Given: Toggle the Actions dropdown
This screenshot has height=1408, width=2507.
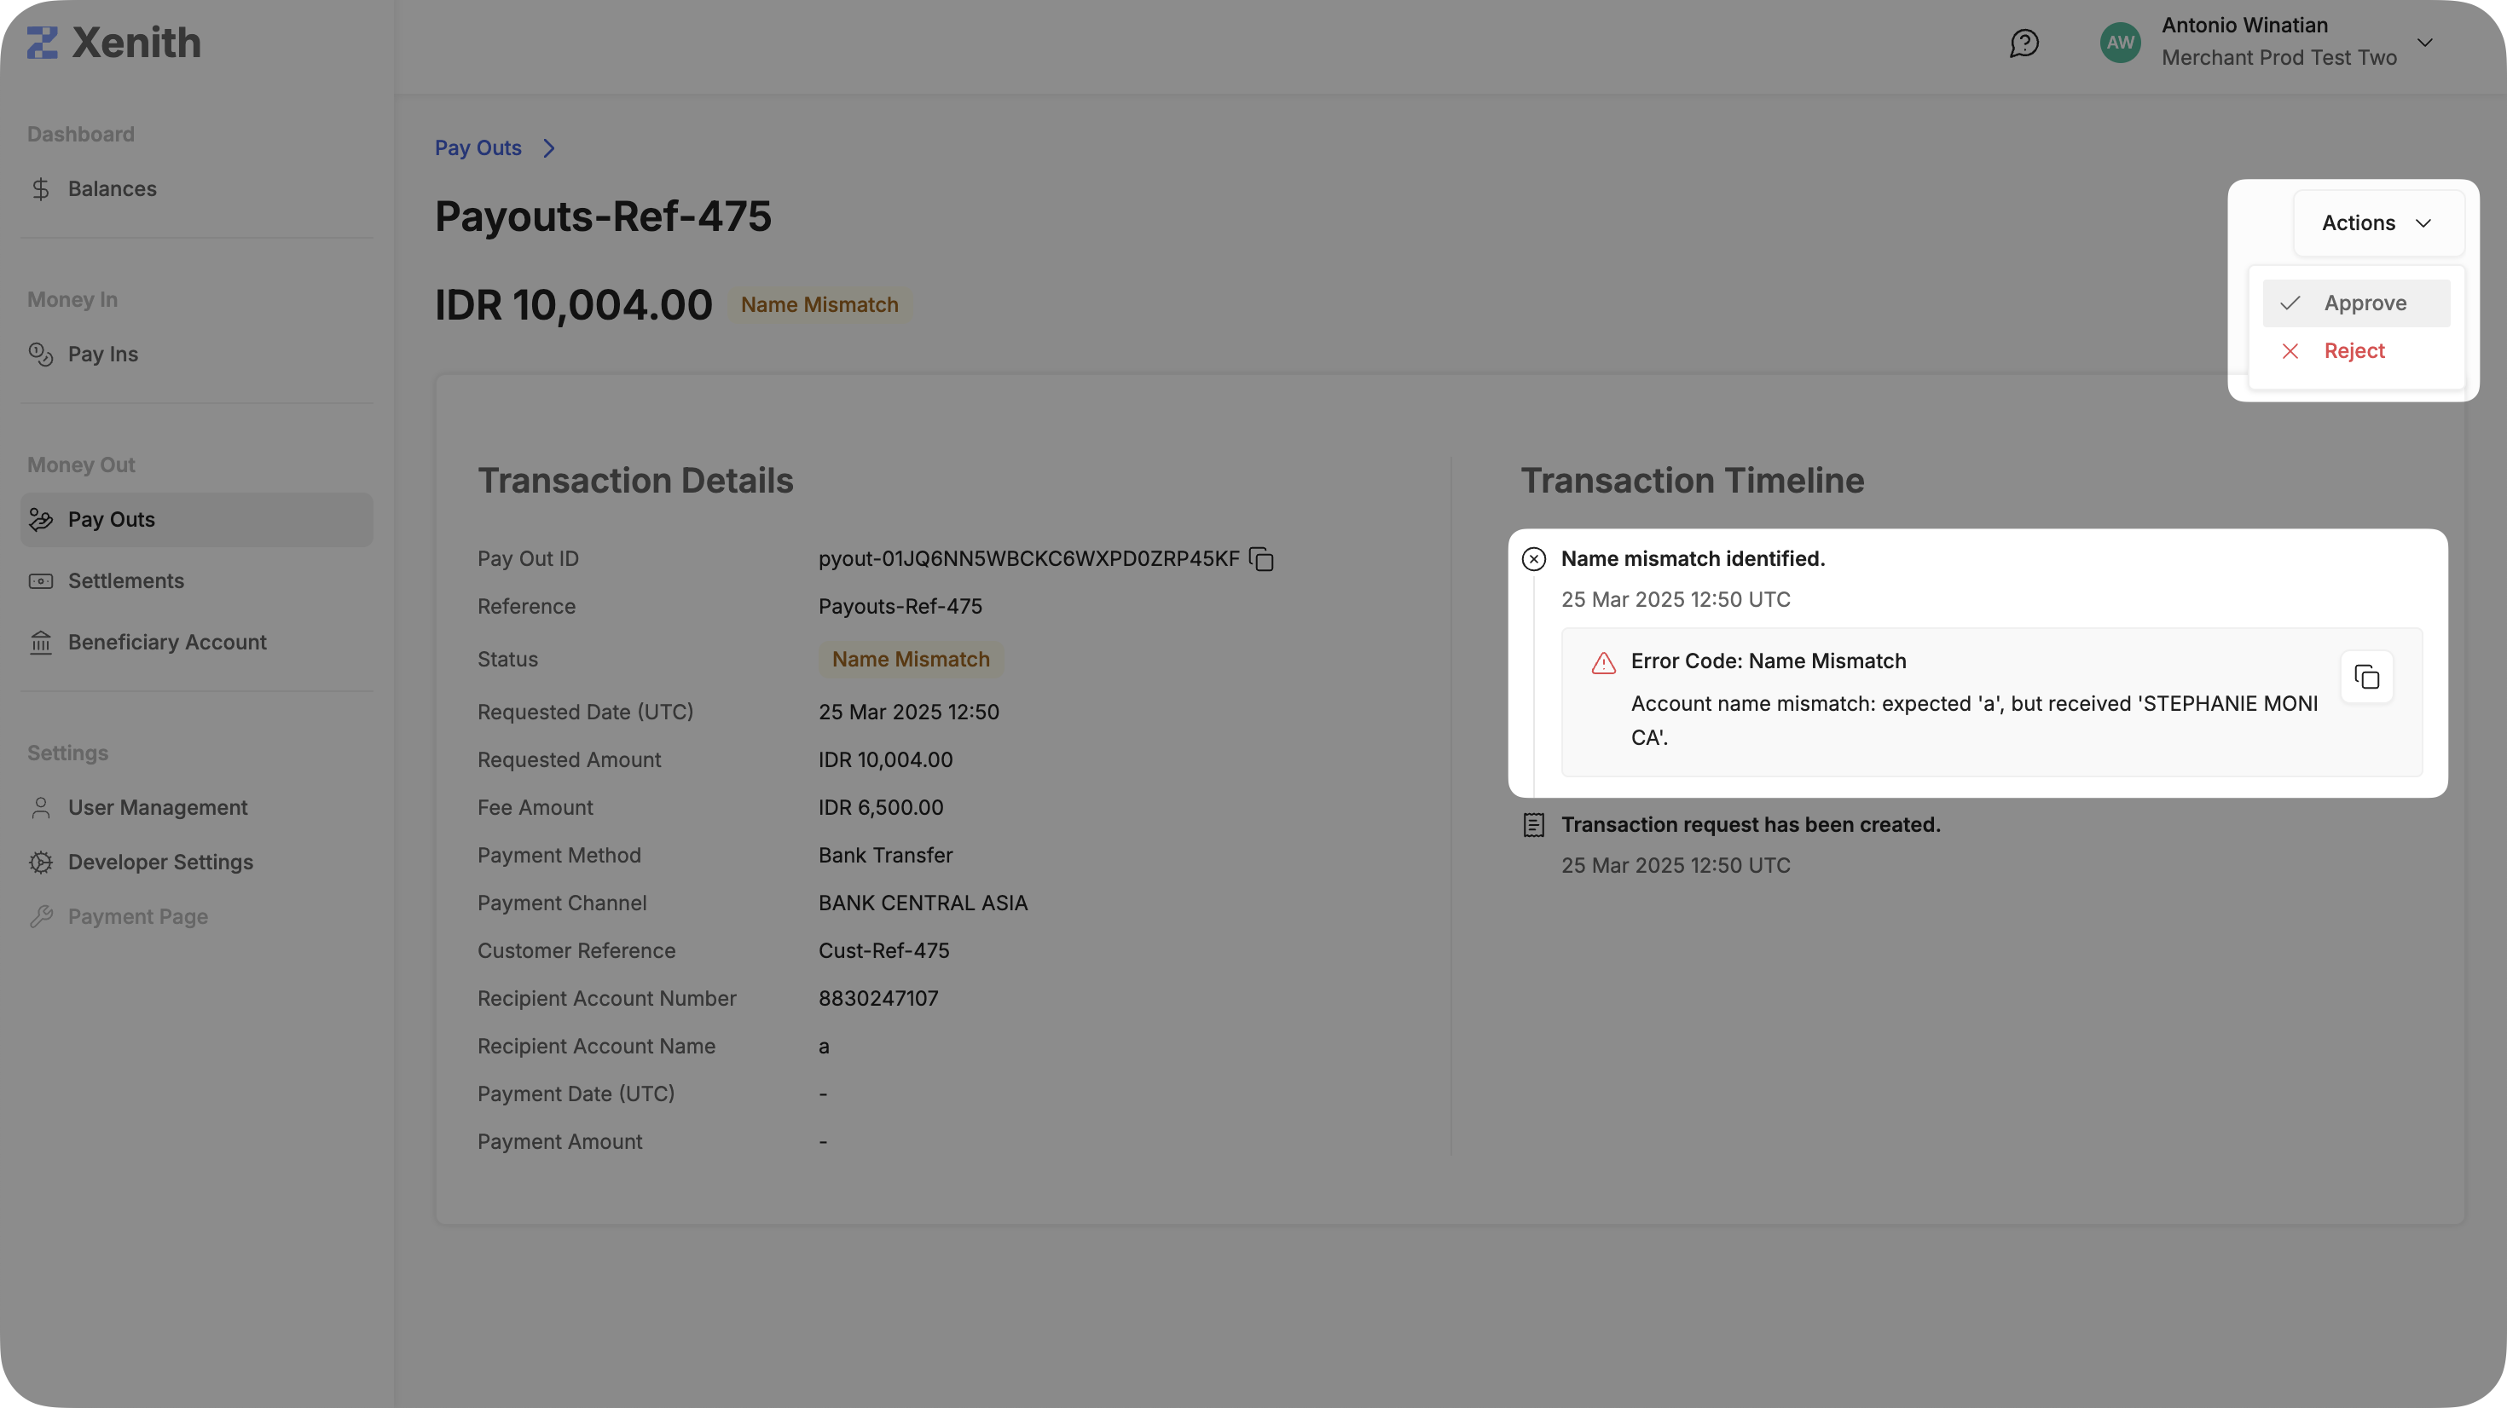Looking at the screenshot, I should click(2377, 222).
